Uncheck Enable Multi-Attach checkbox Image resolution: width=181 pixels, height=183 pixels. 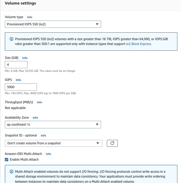(x=7, y=159)
